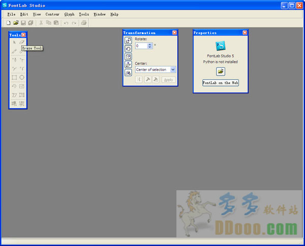Click the Undo arrow icon

point(66,23)
